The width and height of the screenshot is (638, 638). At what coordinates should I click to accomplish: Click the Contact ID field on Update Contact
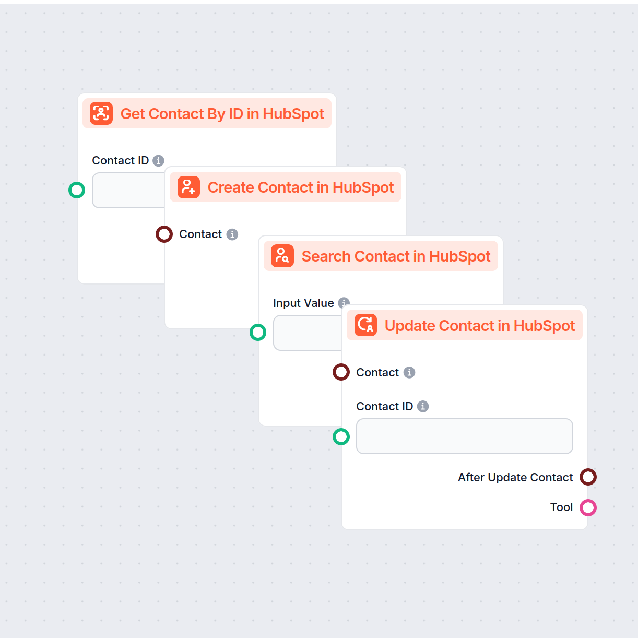coord(464,436)
